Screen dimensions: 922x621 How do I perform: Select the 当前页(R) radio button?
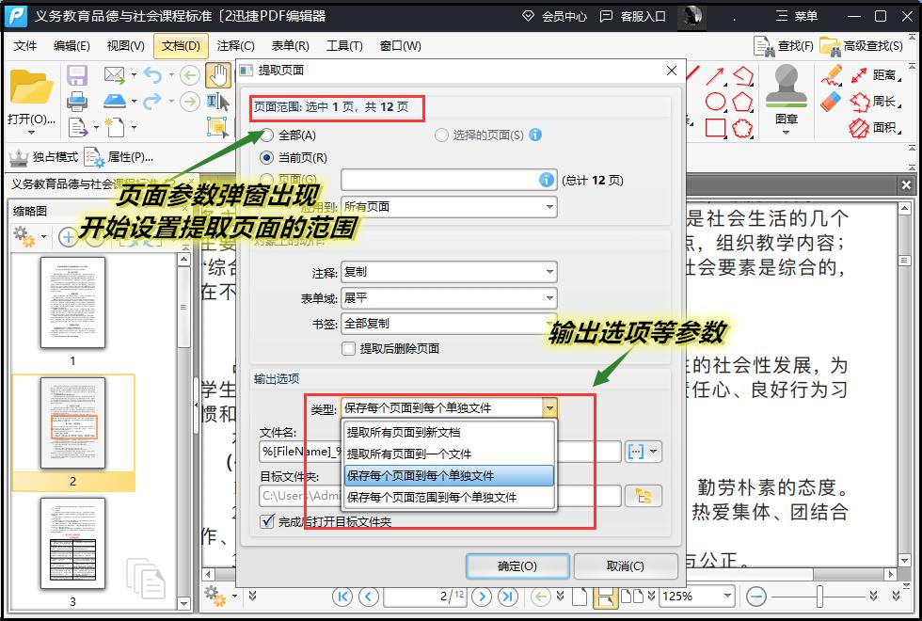point(267,157)
